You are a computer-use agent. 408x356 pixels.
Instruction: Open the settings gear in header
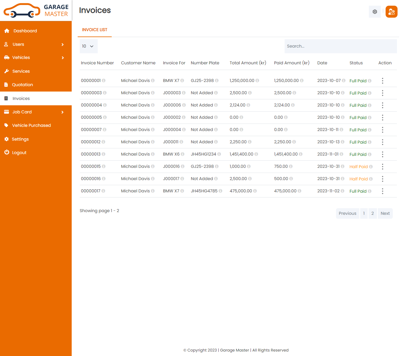375,12
